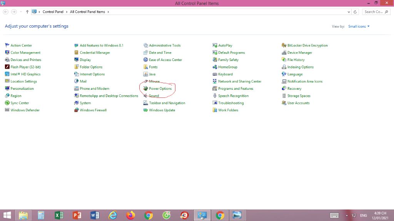This screenshot has height=221, width=394.
Task: Click Control Panel breadcrumb segment
Action: coord(53,12)
